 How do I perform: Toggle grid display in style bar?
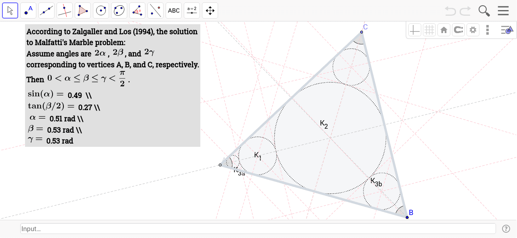(429, 30)
